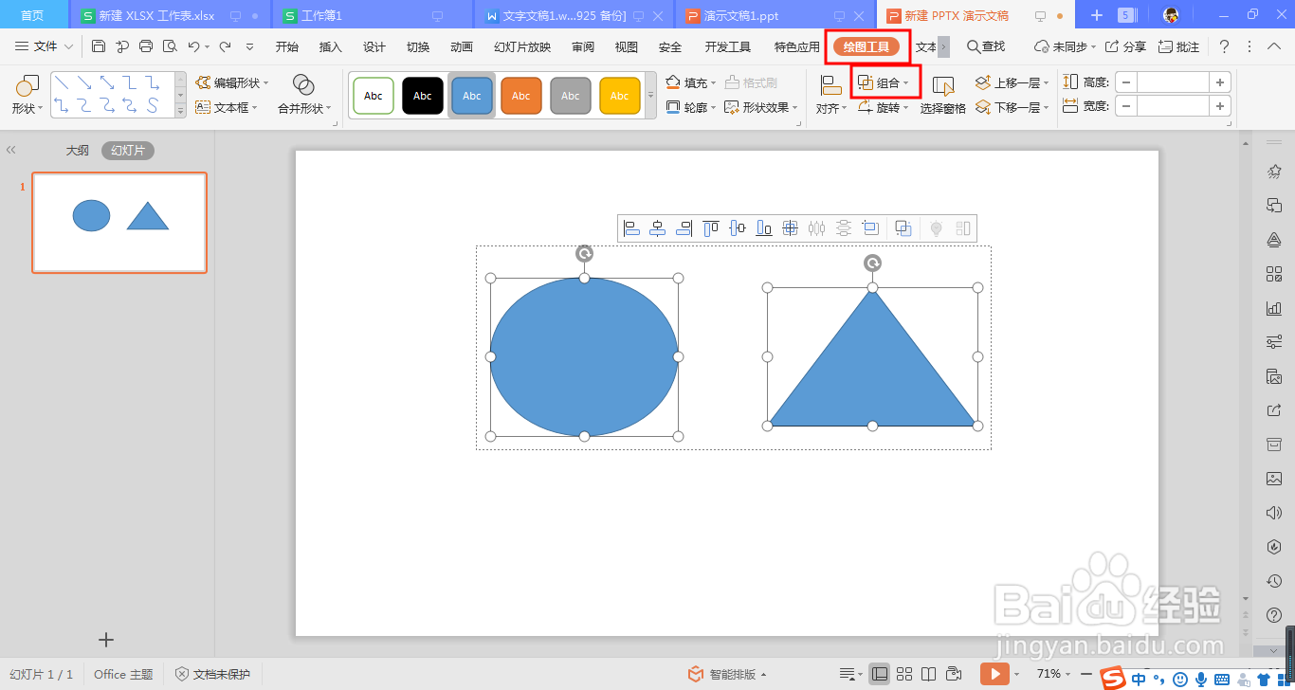Click the rotation handle above the triangle
The image size is (1295, 690).
point(872,263)
